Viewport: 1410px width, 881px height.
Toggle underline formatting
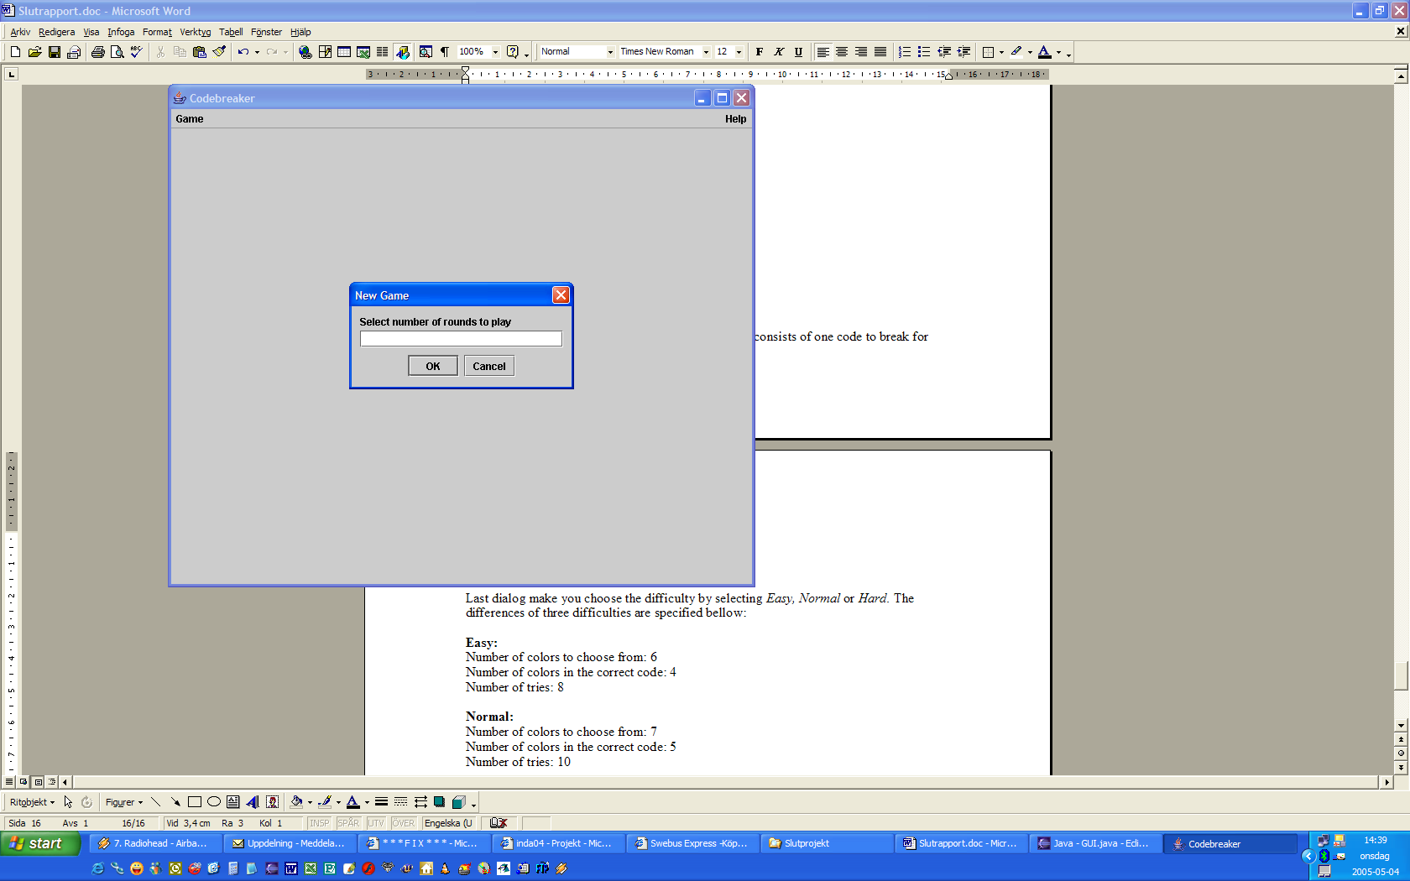798,52
